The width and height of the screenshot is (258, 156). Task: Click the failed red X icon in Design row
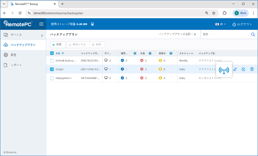pyautogui.click(x=142, y=69)
